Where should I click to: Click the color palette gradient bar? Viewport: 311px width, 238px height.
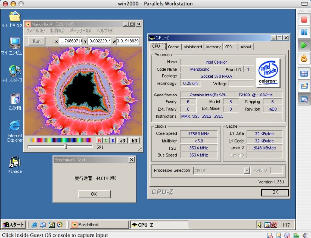click(60, 140)
